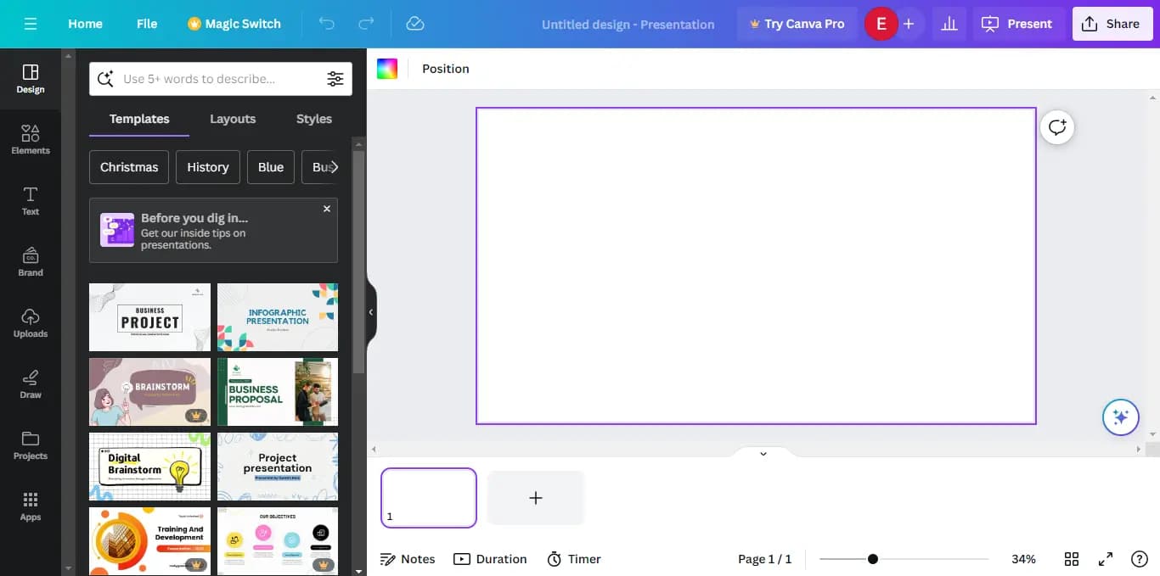Choose the Our Objectives template
This screenshot has width=1160, height=576.
pos(278,541)
